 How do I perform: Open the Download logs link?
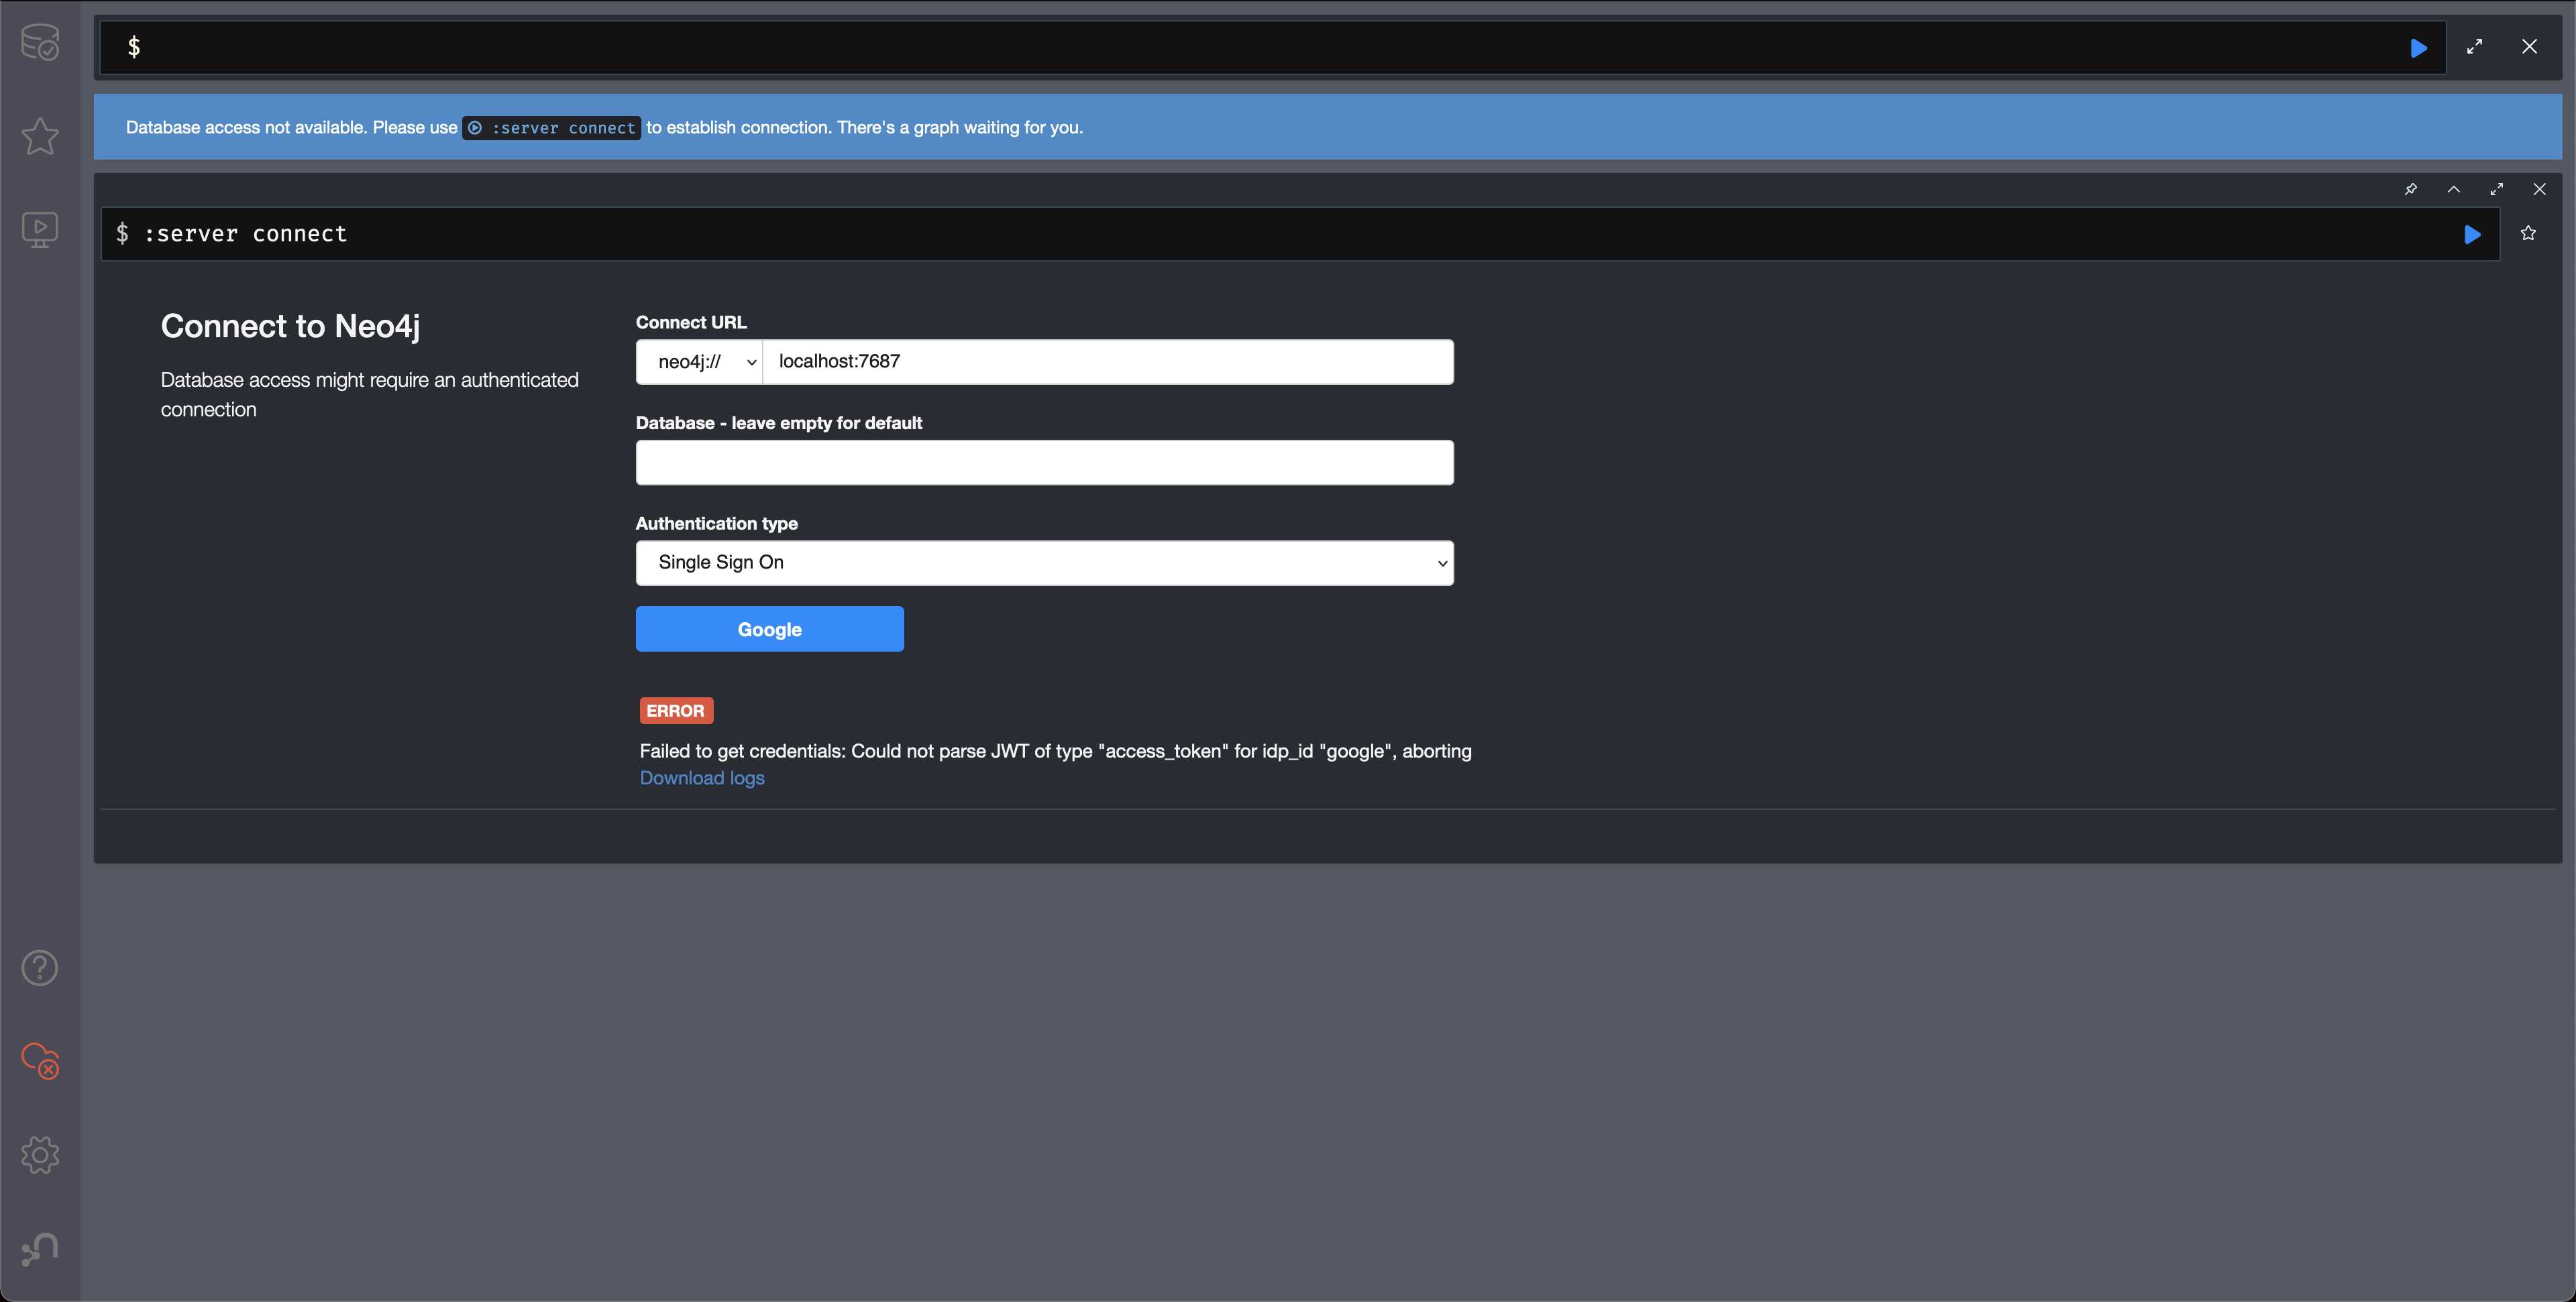[701, 778]
